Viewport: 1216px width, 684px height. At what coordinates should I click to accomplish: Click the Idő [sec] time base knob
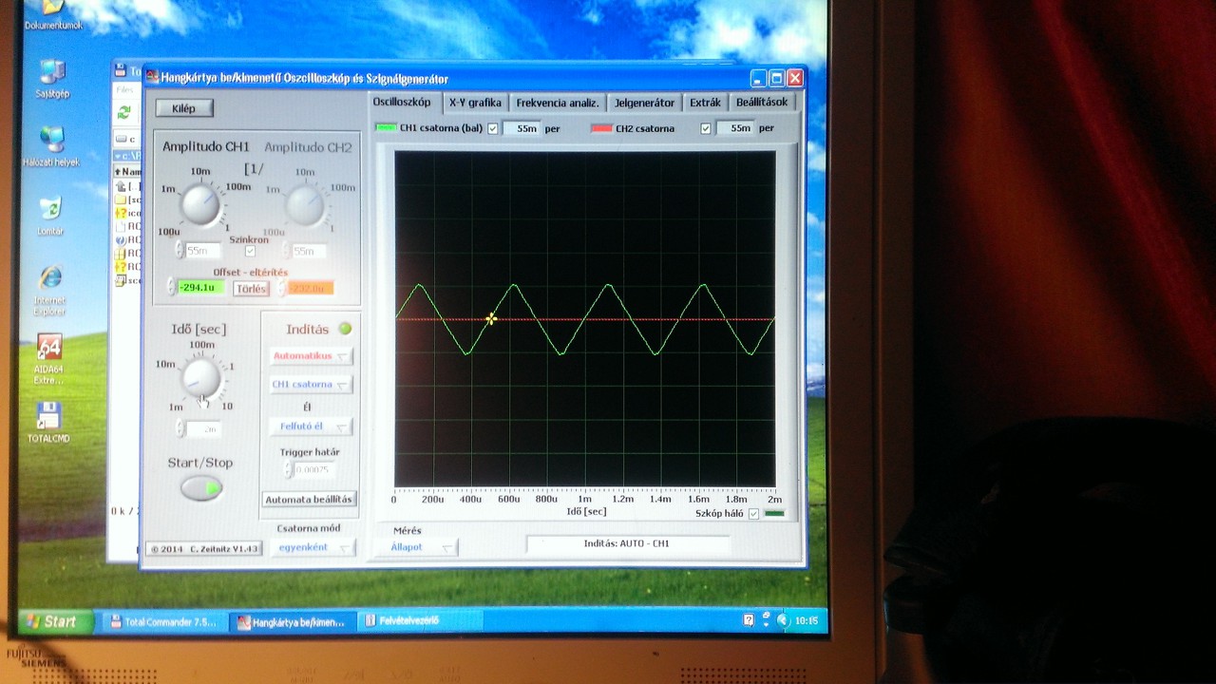coord(202,378)
